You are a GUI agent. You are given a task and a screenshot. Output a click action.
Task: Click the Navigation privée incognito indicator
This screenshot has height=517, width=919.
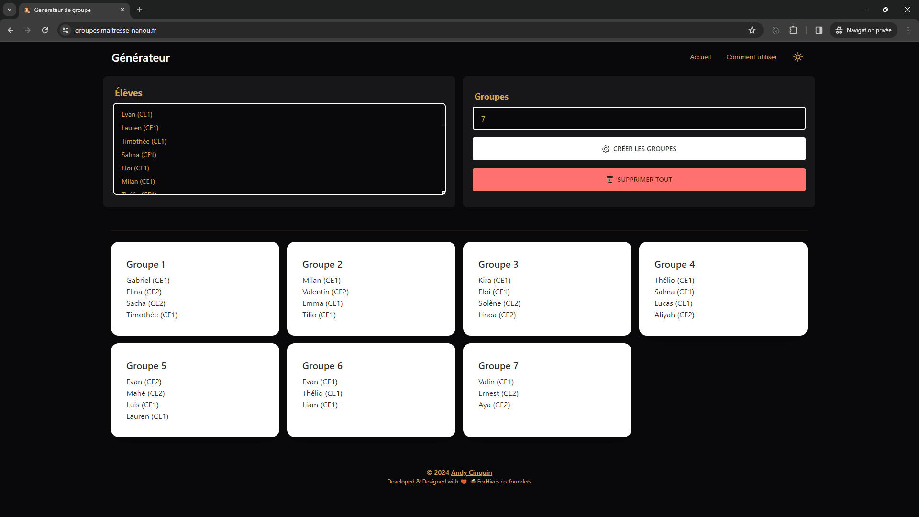[864, 30]
